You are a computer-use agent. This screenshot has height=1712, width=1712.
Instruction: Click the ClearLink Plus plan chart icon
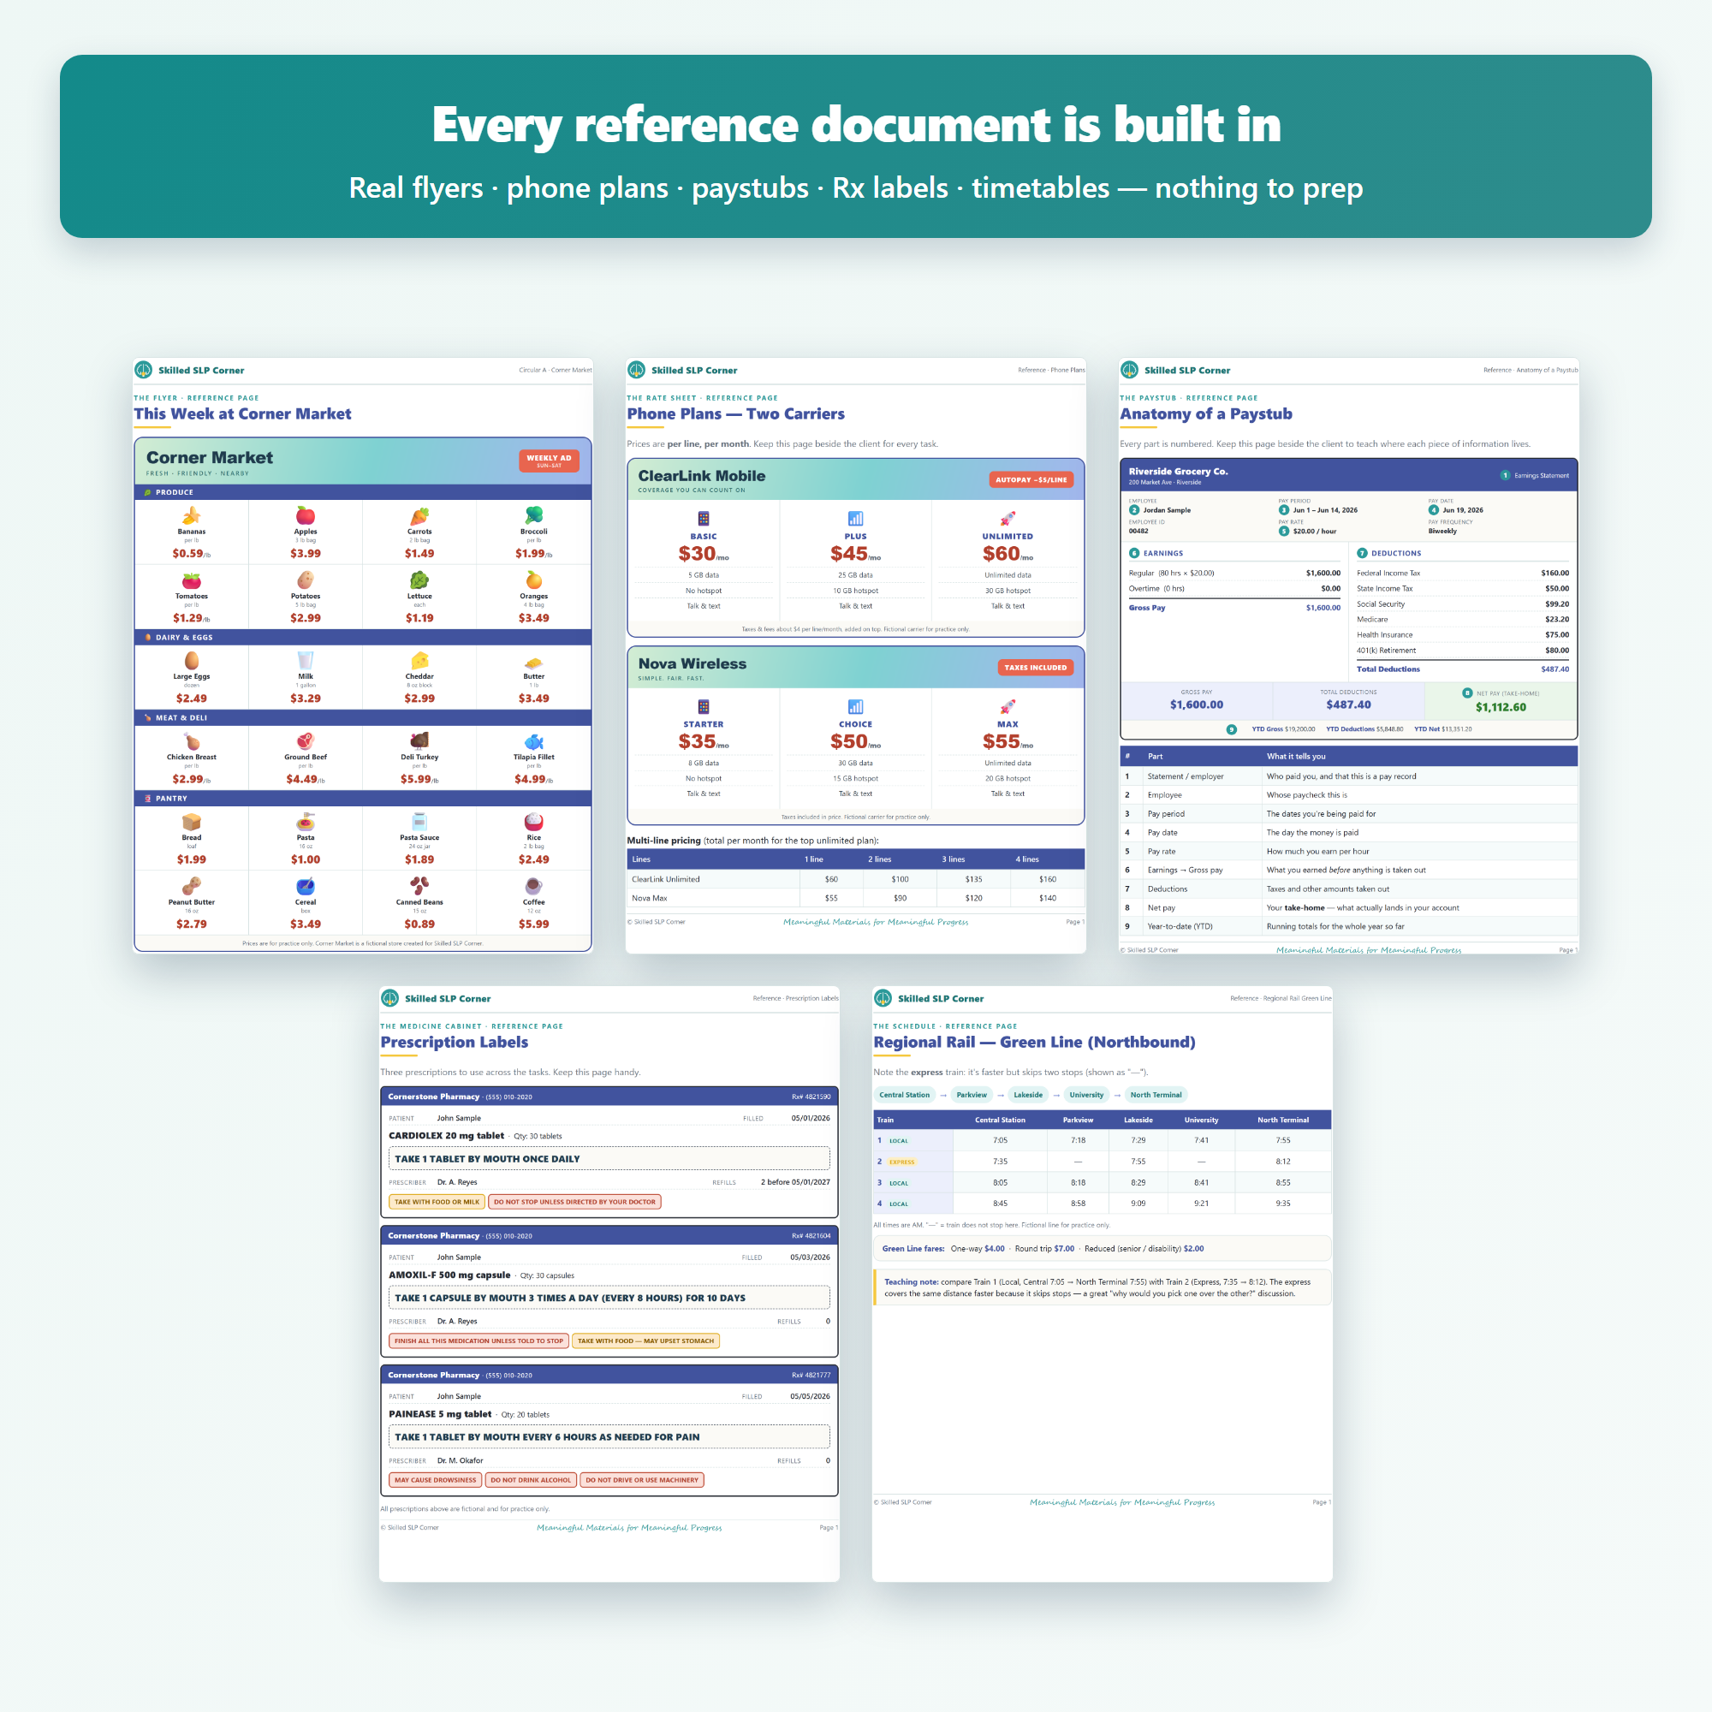tap(855, 519)
